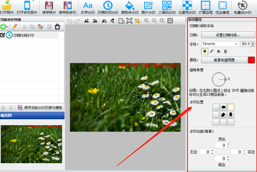Click the undo arrow icon

pyautogui.click(x=70, y=21)
